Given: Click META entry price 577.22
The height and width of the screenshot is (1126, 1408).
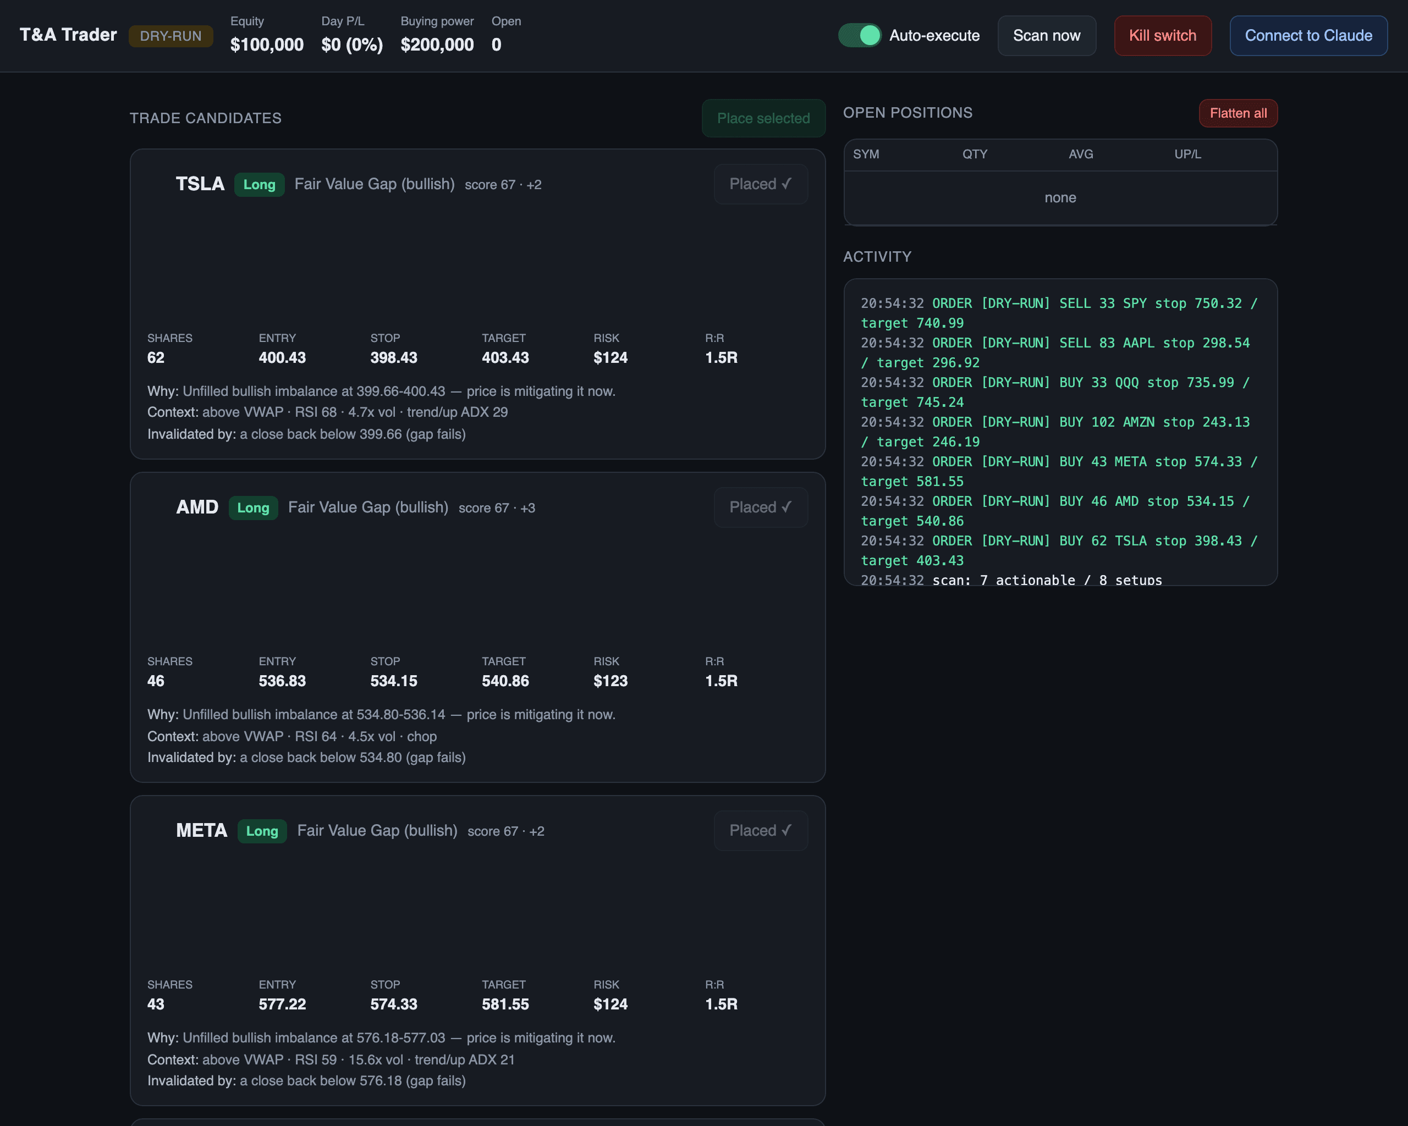Looking at the screenshot, I should click(x=282, y=1004).
